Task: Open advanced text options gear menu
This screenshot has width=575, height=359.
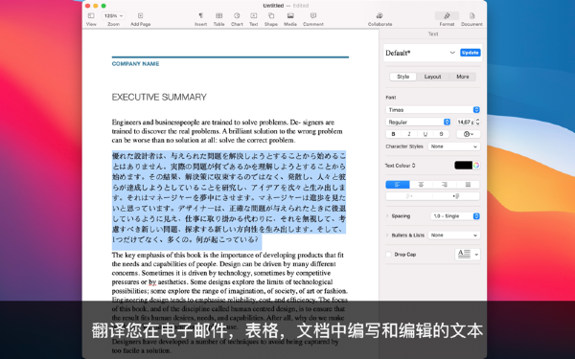Action: click(469, 134)
